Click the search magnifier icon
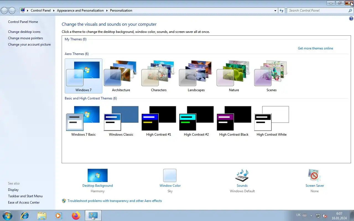The width and height of the screenshot is (354, 221). [350, 10]
